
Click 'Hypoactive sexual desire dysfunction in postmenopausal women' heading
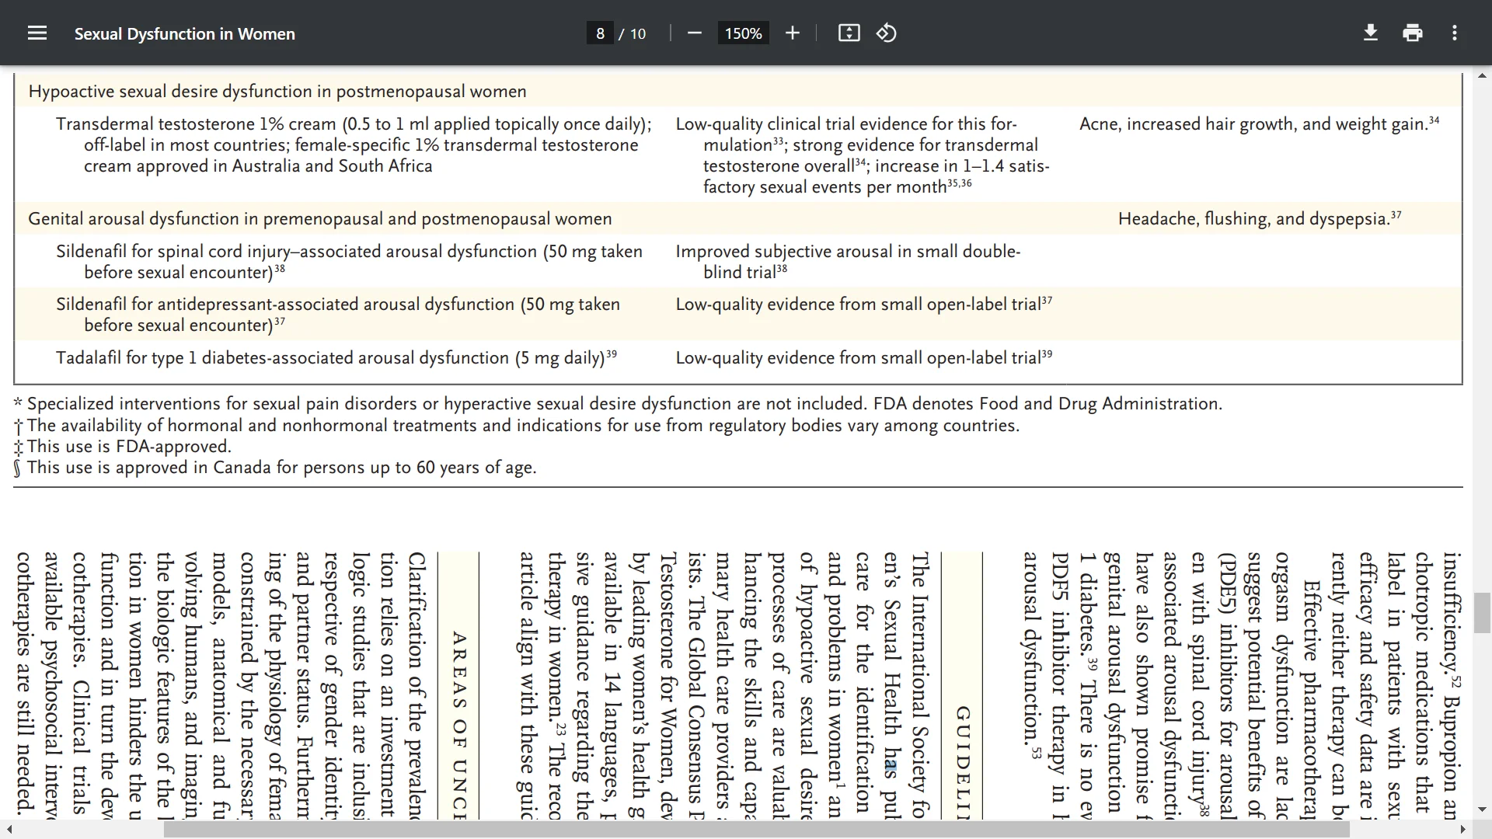point(277,92)
